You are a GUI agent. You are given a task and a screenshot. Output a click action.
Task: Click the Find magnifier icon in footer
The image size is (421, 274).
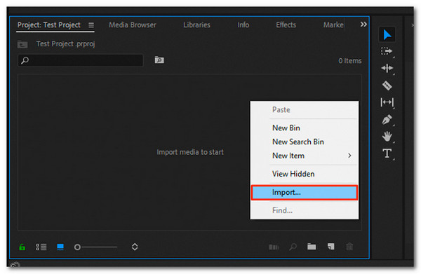tap(293, 247)
